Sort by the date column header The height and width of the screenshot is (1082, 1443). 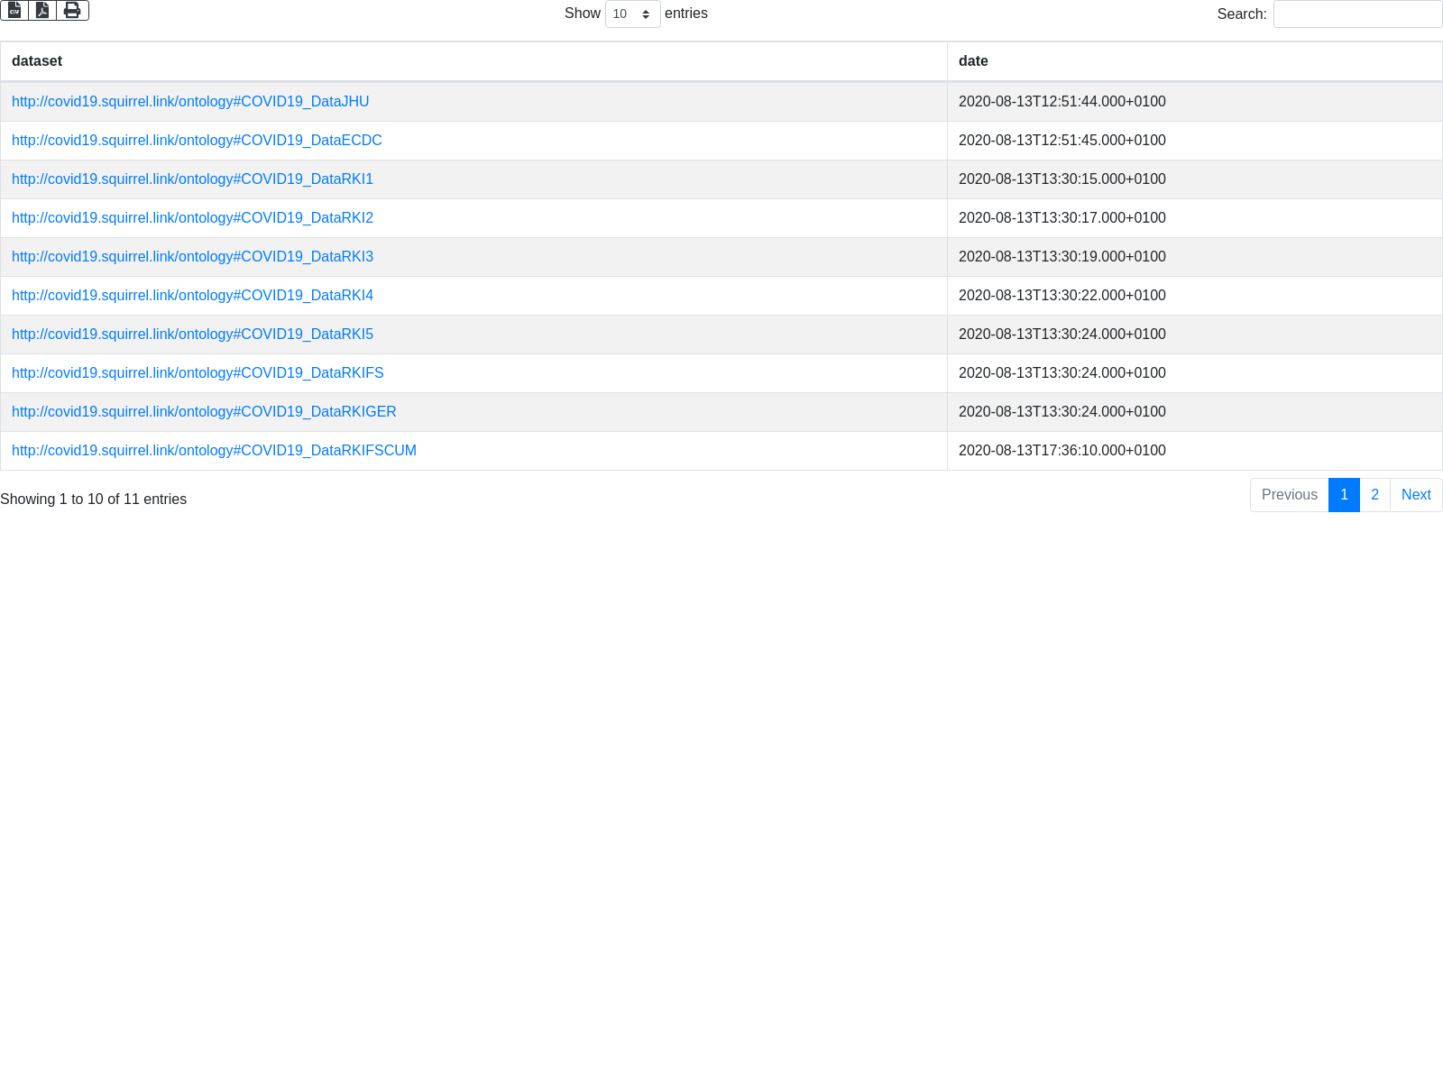pos(973,61)
